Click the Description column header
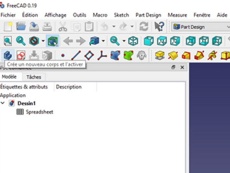 (69, 87)
